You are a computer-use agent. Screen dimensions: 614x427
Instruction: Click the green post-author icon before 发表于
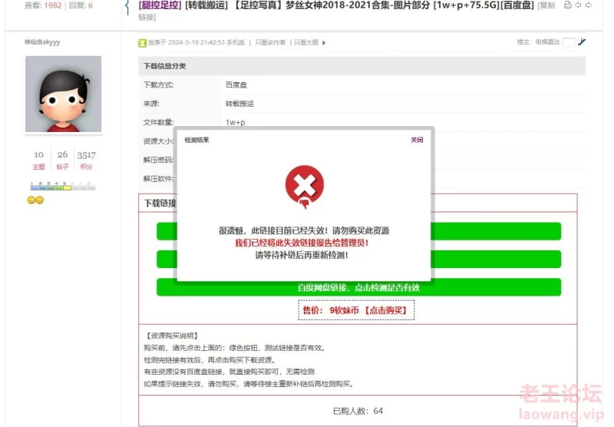(142, 43)
